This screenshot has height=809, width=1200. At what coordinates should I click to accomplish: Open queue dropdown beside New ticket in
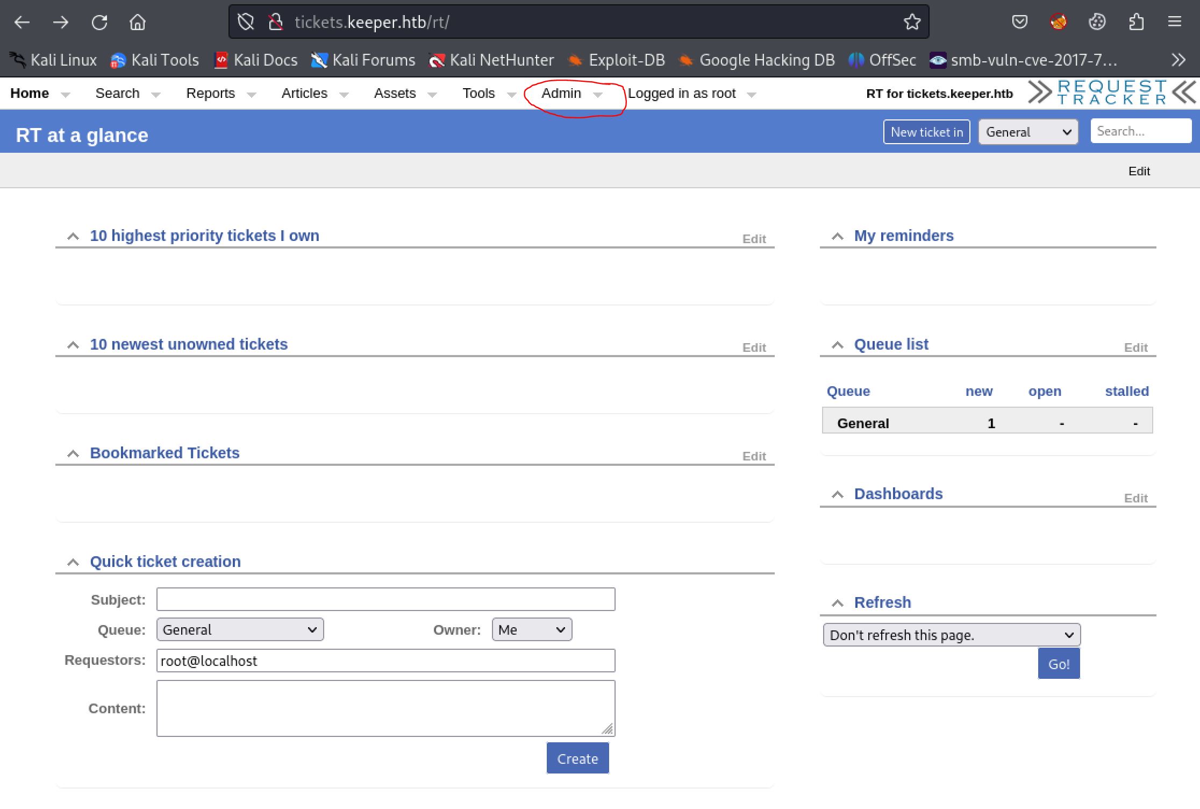point(1027,132)
